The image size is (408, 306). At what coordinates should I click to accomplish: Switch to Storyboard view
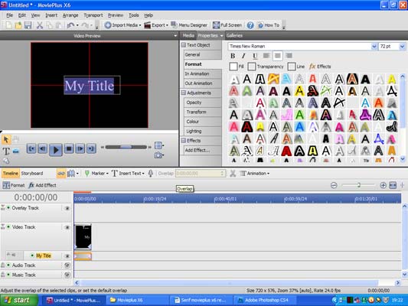[x=32, y=174]
